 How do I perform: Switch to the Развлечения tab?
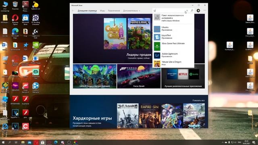pyautogui.click(x=114, y=11)
